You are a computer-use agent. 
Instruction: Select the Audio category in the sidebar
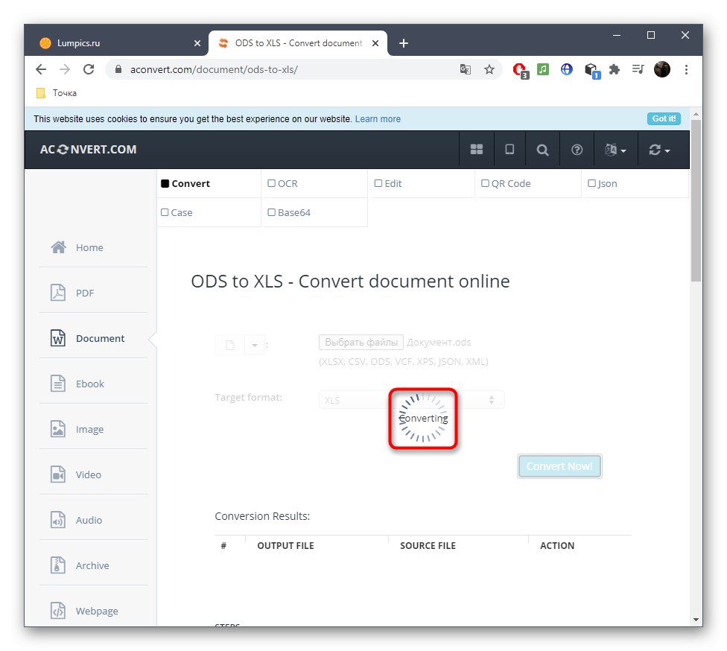pos(90,519)
